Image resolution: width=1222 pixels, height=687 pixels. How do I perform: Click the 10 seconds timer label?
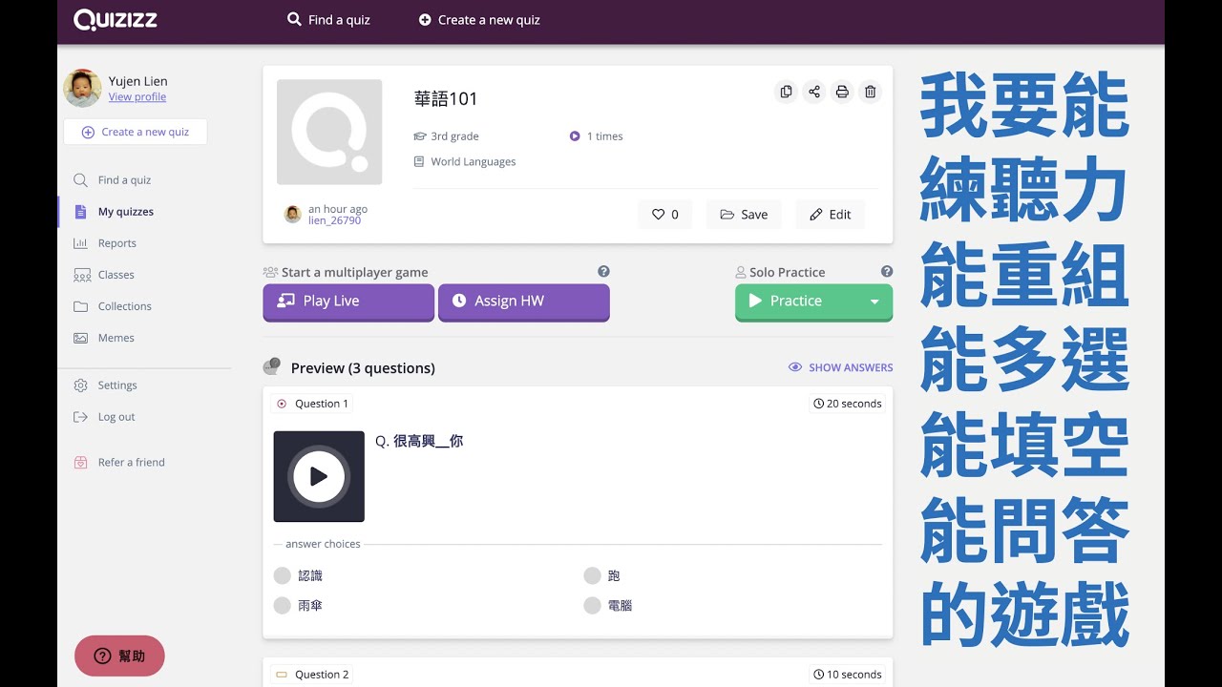click(848, 675)
